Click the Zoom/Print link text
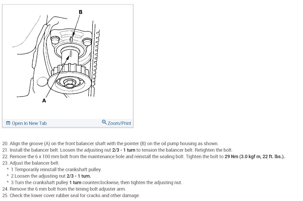The height and width of the screenshot is (201, 303). point(119,123)
